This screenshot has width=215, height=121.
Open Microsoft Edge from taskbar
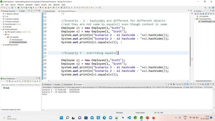104,118
